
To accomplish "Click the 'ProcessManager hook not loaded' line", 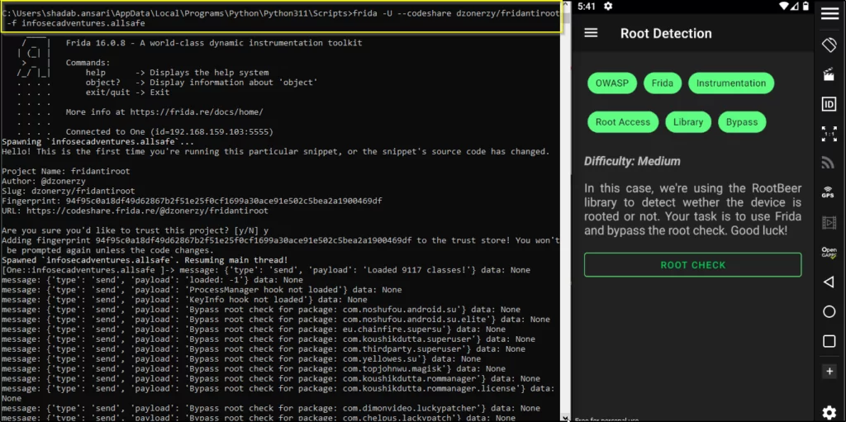I will coord(202,290).
